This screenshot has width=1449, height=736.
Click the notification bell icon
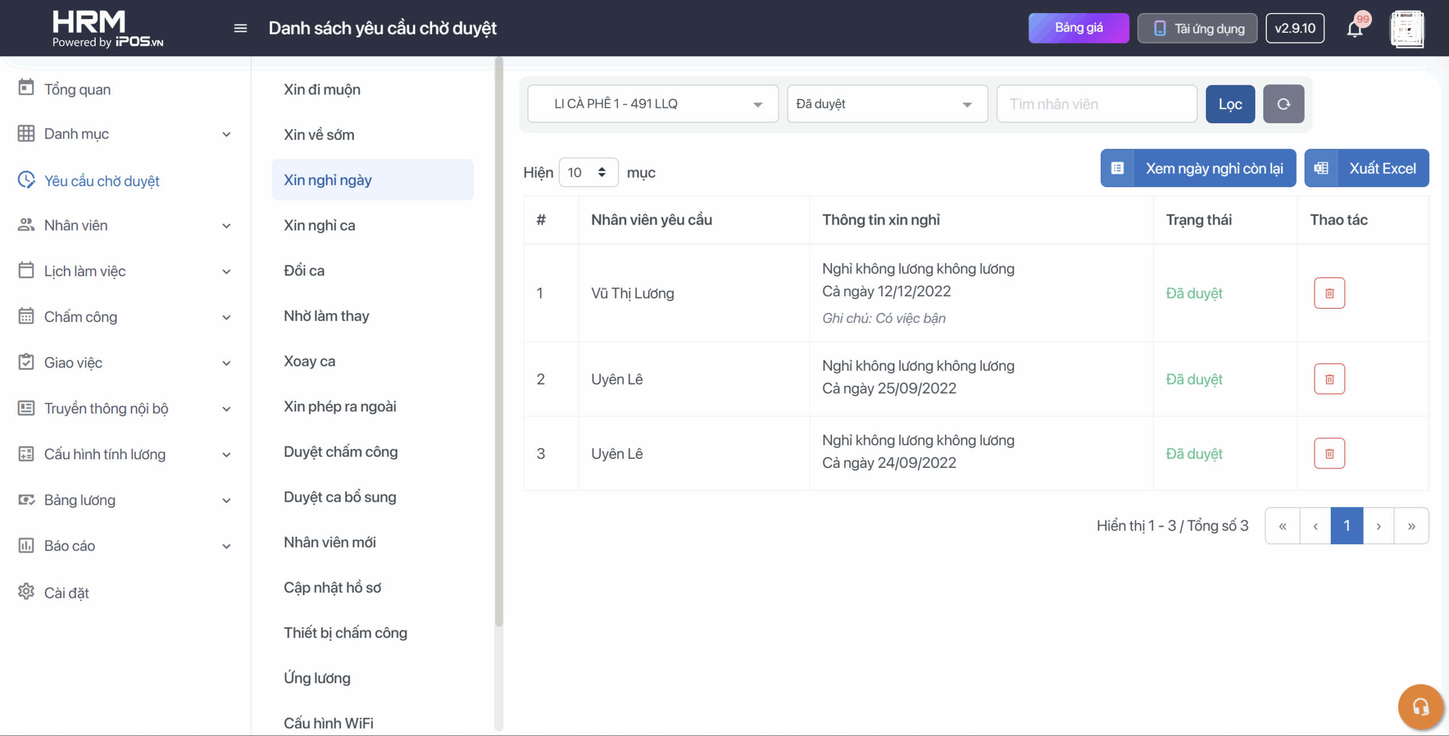(1354, 28)
